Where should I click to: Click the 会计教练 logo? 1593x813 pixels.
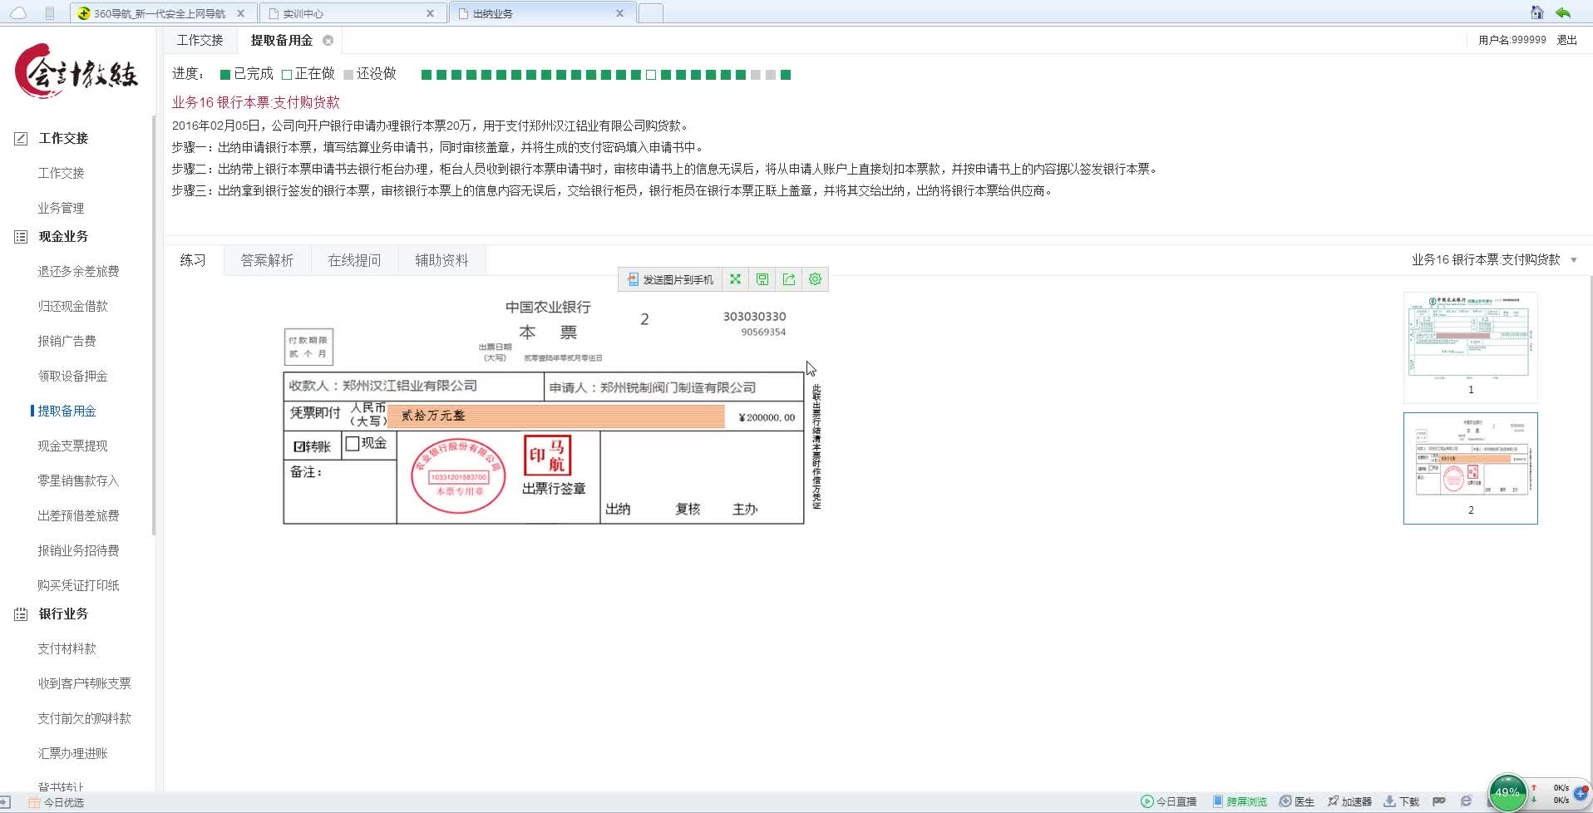pos(76,71)
